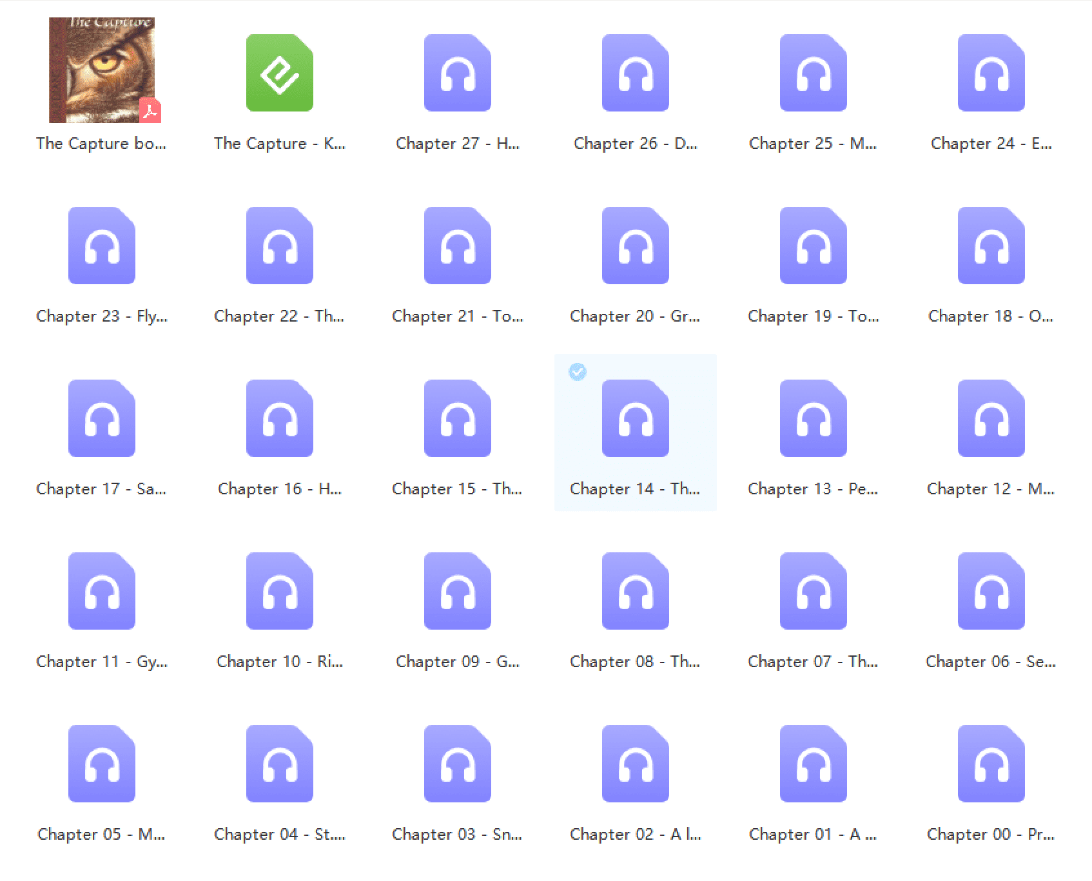Click the Chapter 24 audio file icon
The width and height of the screenshot is (1092, 881).
point(991,73)
